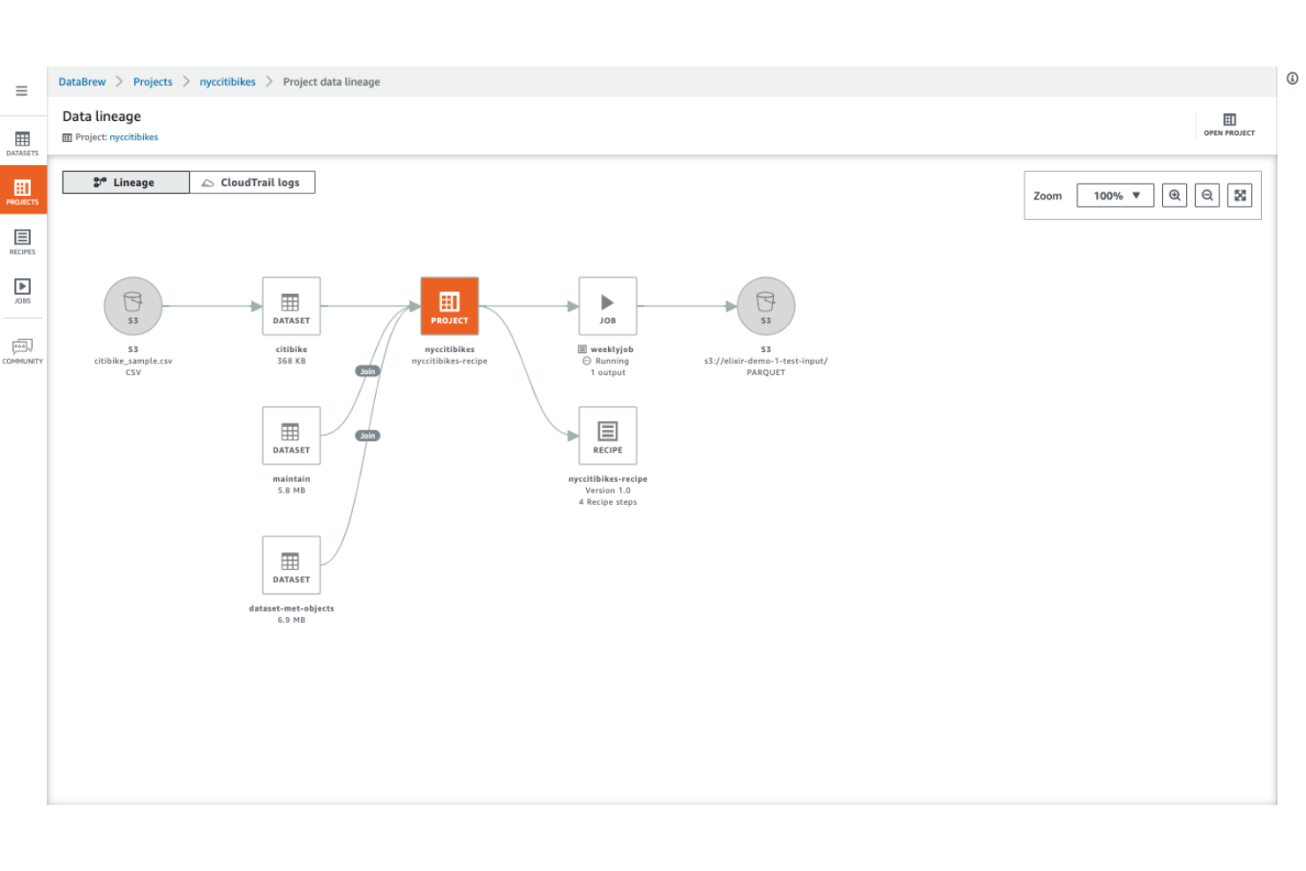Select the PROJECTS icon in the sidebar
This screenshot has height=871, width=1306.
tap(22, 190)
